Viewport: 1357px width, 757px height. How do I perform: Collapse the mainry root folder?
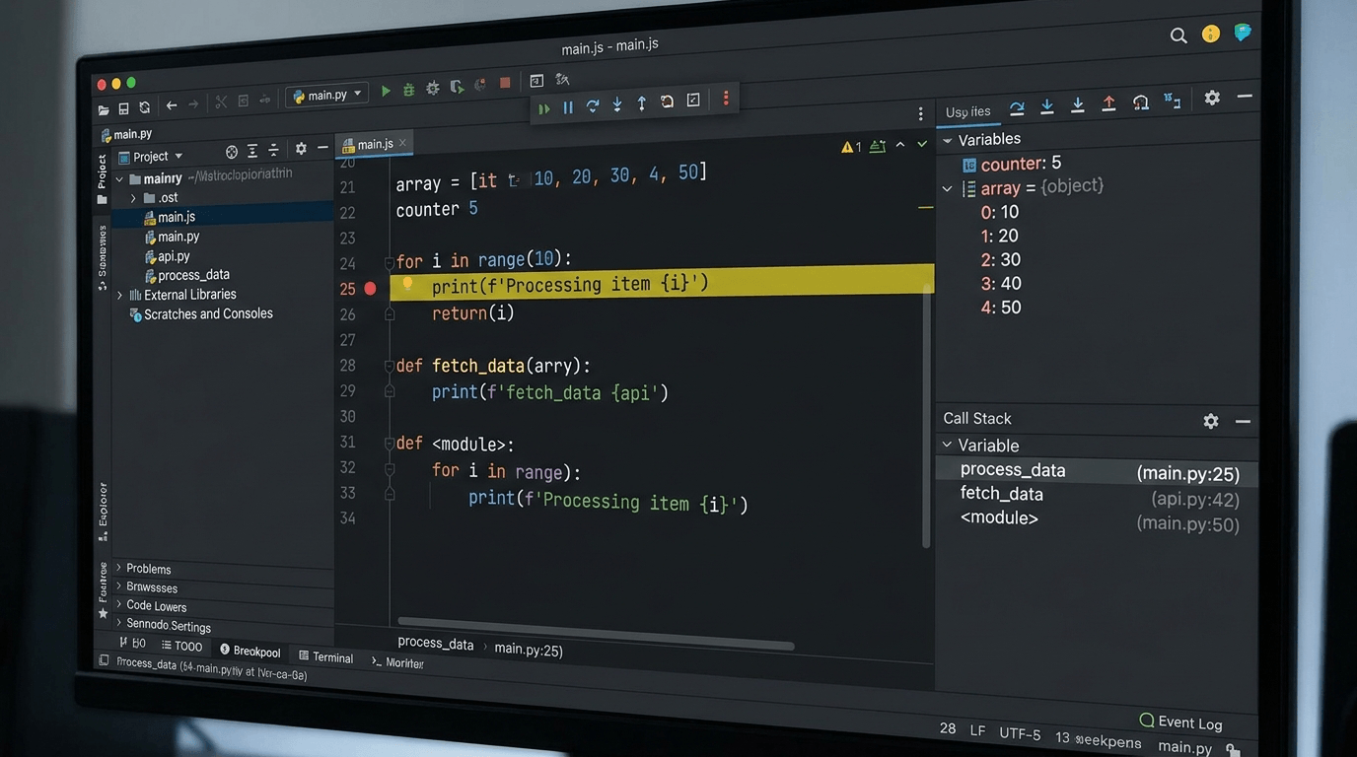click(119, 179)
